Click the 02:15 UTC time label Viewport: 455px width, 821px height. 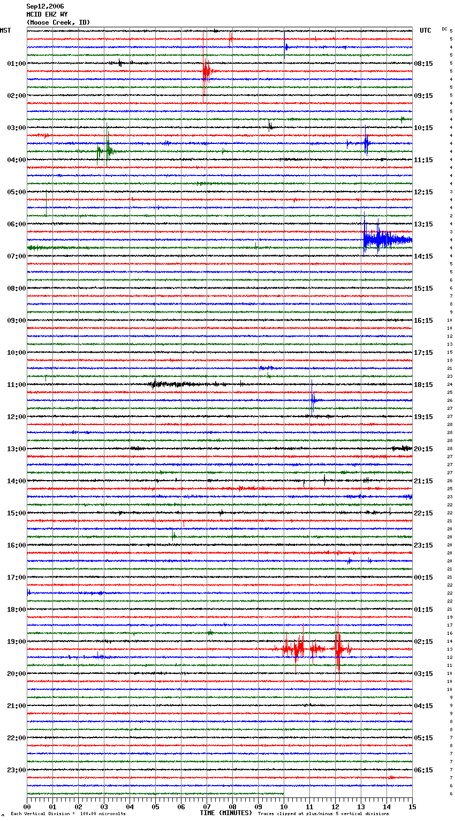click(x=423, y=642)
